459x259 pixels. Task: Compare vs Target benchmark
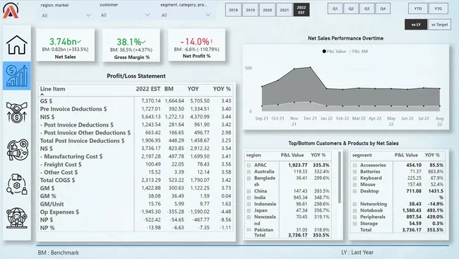tap(439, 25)
